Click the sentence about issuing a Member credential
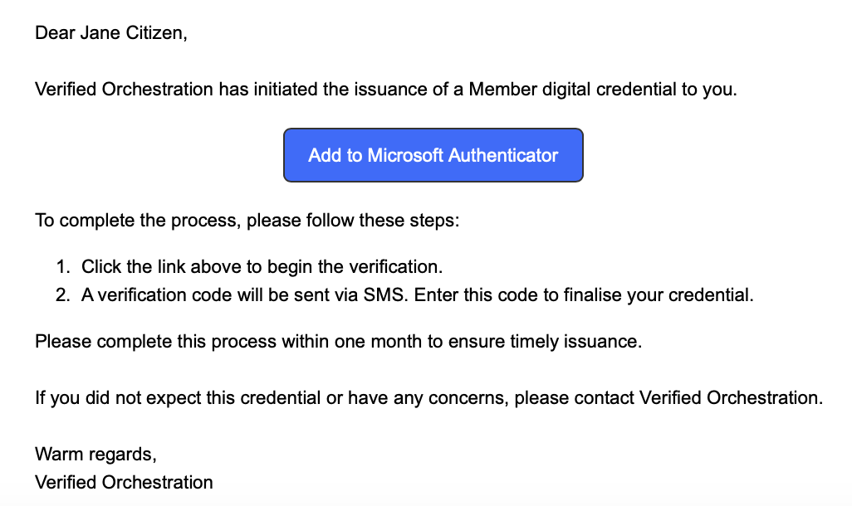This screenshot has width=852, height=506. (385, 89)
